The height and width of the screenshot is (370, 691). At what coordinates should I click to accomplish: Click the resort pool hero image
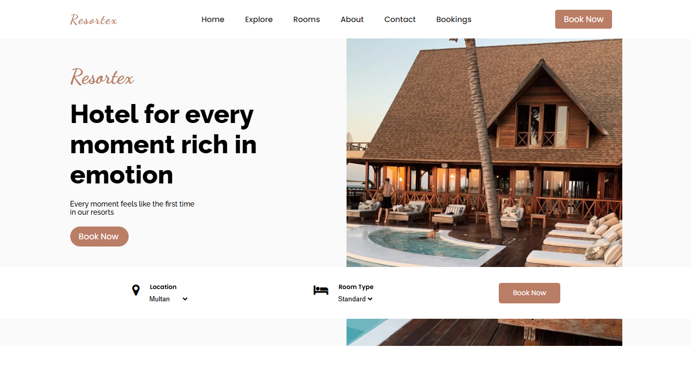tap(484, 153)
